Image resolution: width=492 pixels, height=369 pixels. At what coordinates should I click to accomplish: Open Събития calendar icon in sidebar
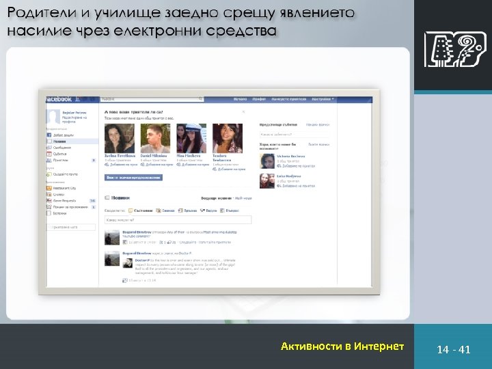coord(49,154)
